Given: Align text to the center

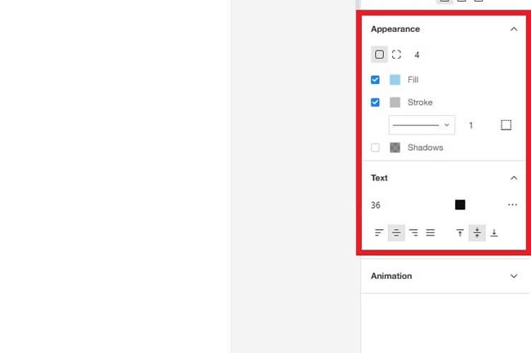Looking at the screenshot, I should click(x=396, y=232).
